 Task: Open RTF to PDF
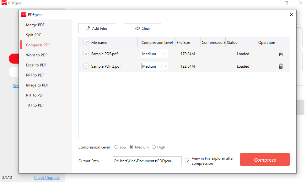[35, 95]
